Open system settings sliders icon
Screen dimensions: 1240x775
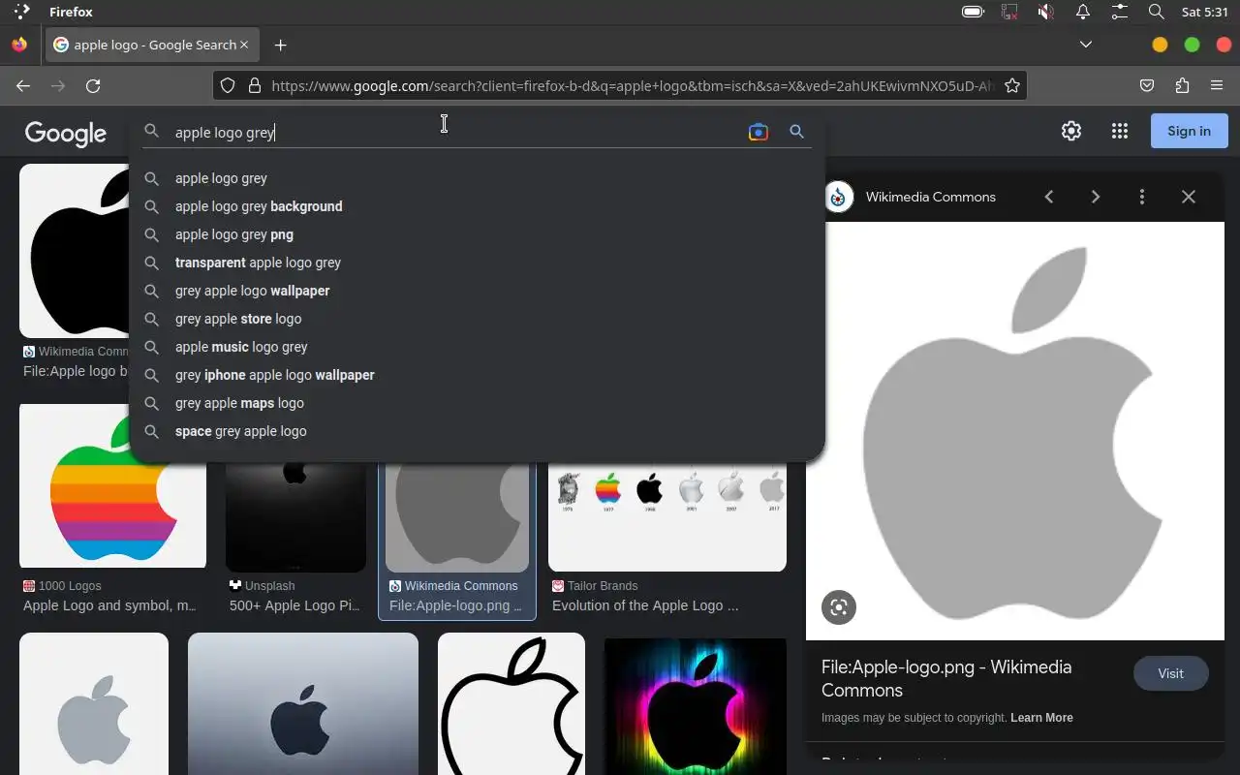click(x=1120, y=12)
